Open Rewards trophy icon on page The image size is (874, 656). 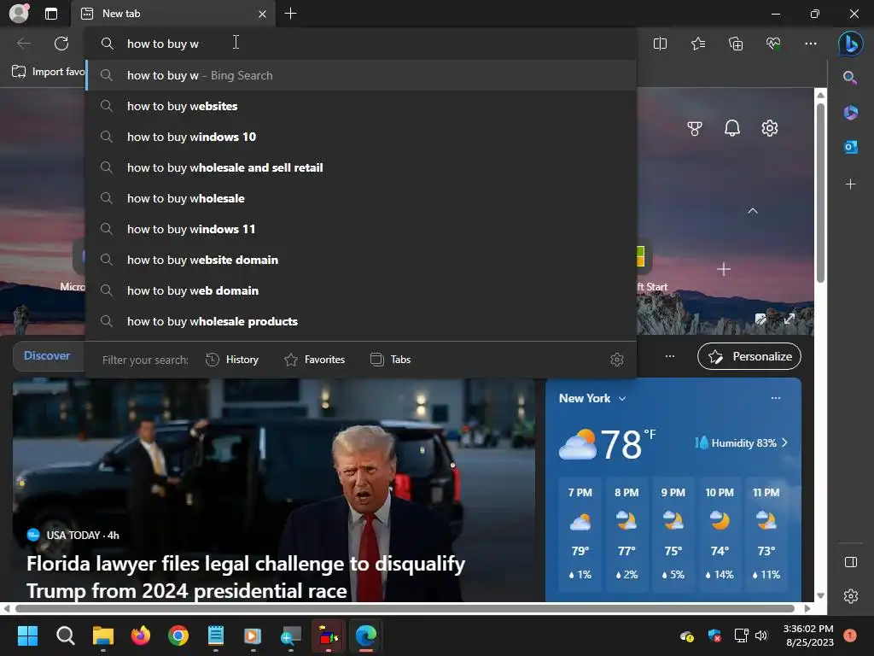coord(695,128)
